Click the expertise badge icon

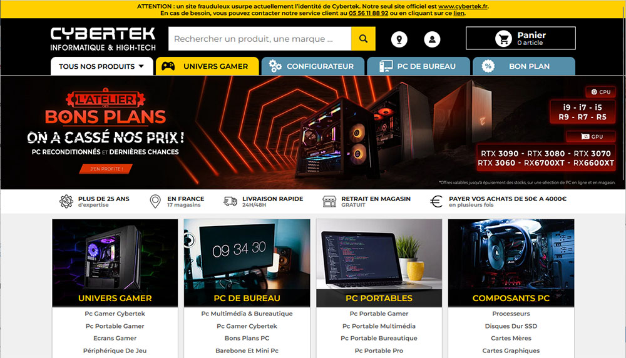click(66, 201)
